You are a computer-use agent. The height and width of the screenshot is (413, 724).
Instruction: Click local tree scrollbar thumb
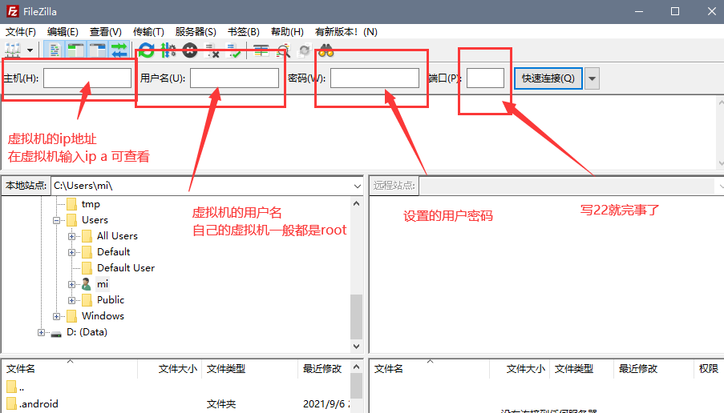tap(356, 317)
